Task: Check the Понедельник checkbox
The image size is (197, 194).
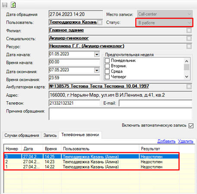Action: click(107, 60)
